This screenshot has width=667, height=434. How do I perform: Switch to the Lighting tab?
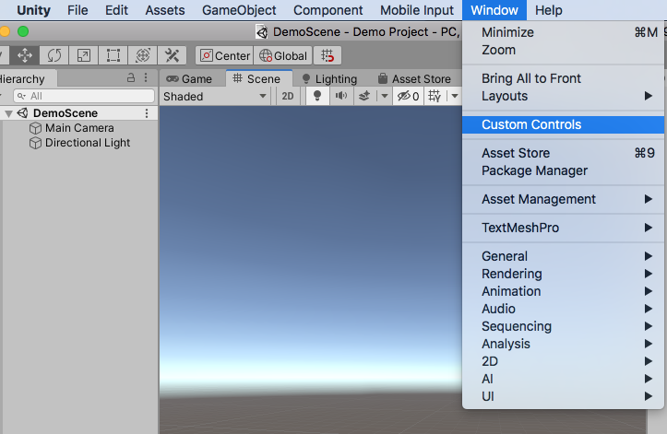pyautogui.click(x=329, y=78)
